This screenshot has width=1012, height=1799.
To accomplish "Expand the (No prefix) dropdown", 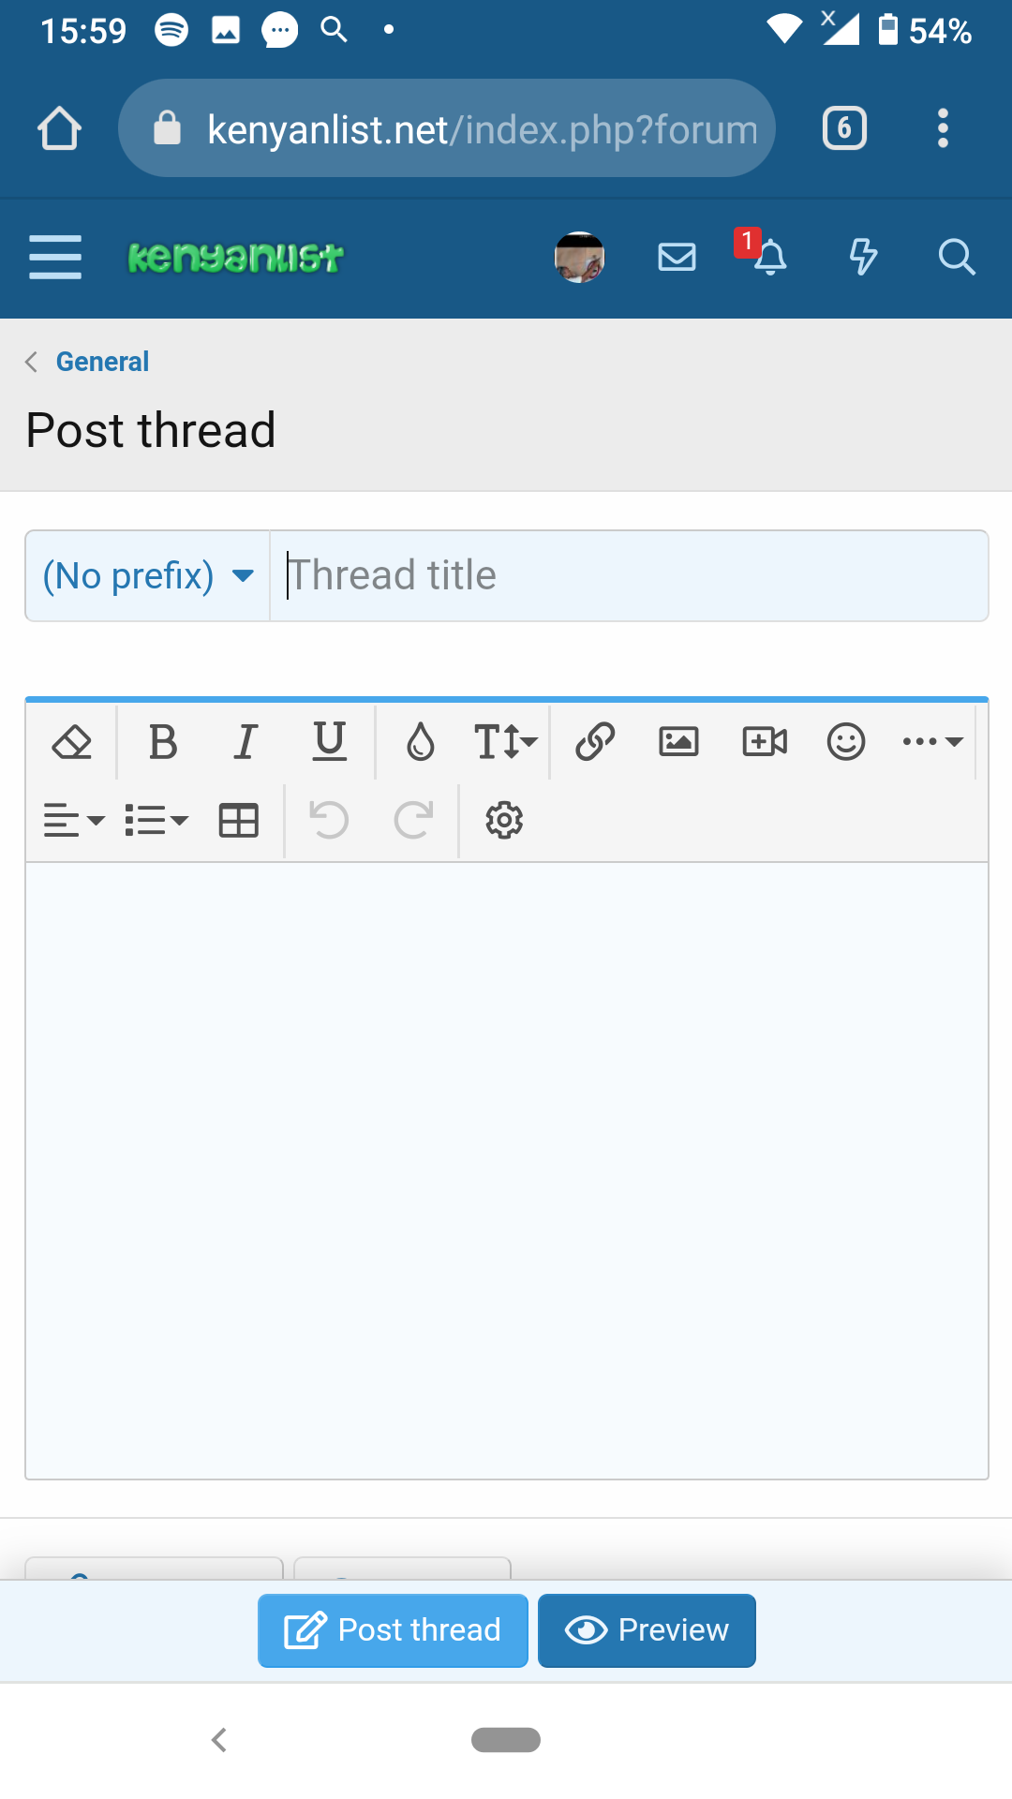I will tap(148, 575).
